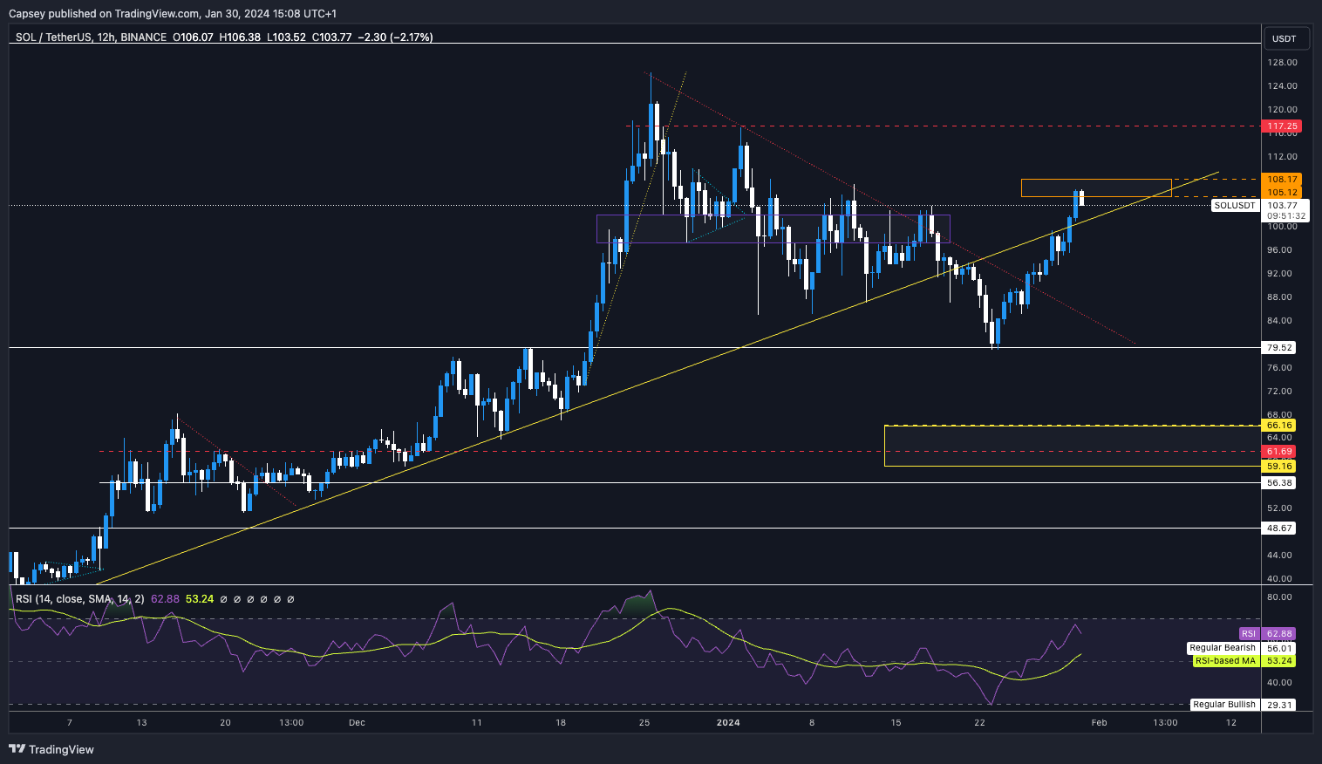The width and height of the screenshot is (1322, 764).
Task: Click the 52.00 tick on the price scale
Action: point(1280,508)
